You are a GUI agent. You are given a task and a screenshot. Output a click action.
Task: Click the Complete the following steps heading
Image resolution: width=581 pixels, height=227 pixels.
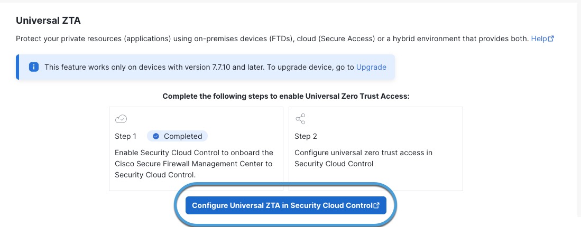(286, 96)
